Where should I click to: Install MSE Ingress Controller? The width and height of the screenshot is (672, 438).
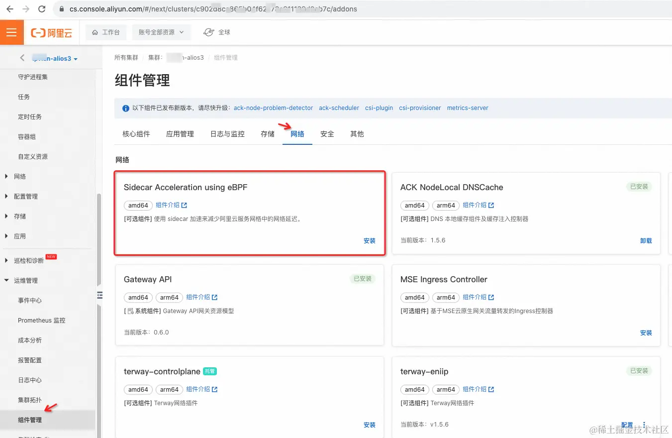click(x=646, y=333)
